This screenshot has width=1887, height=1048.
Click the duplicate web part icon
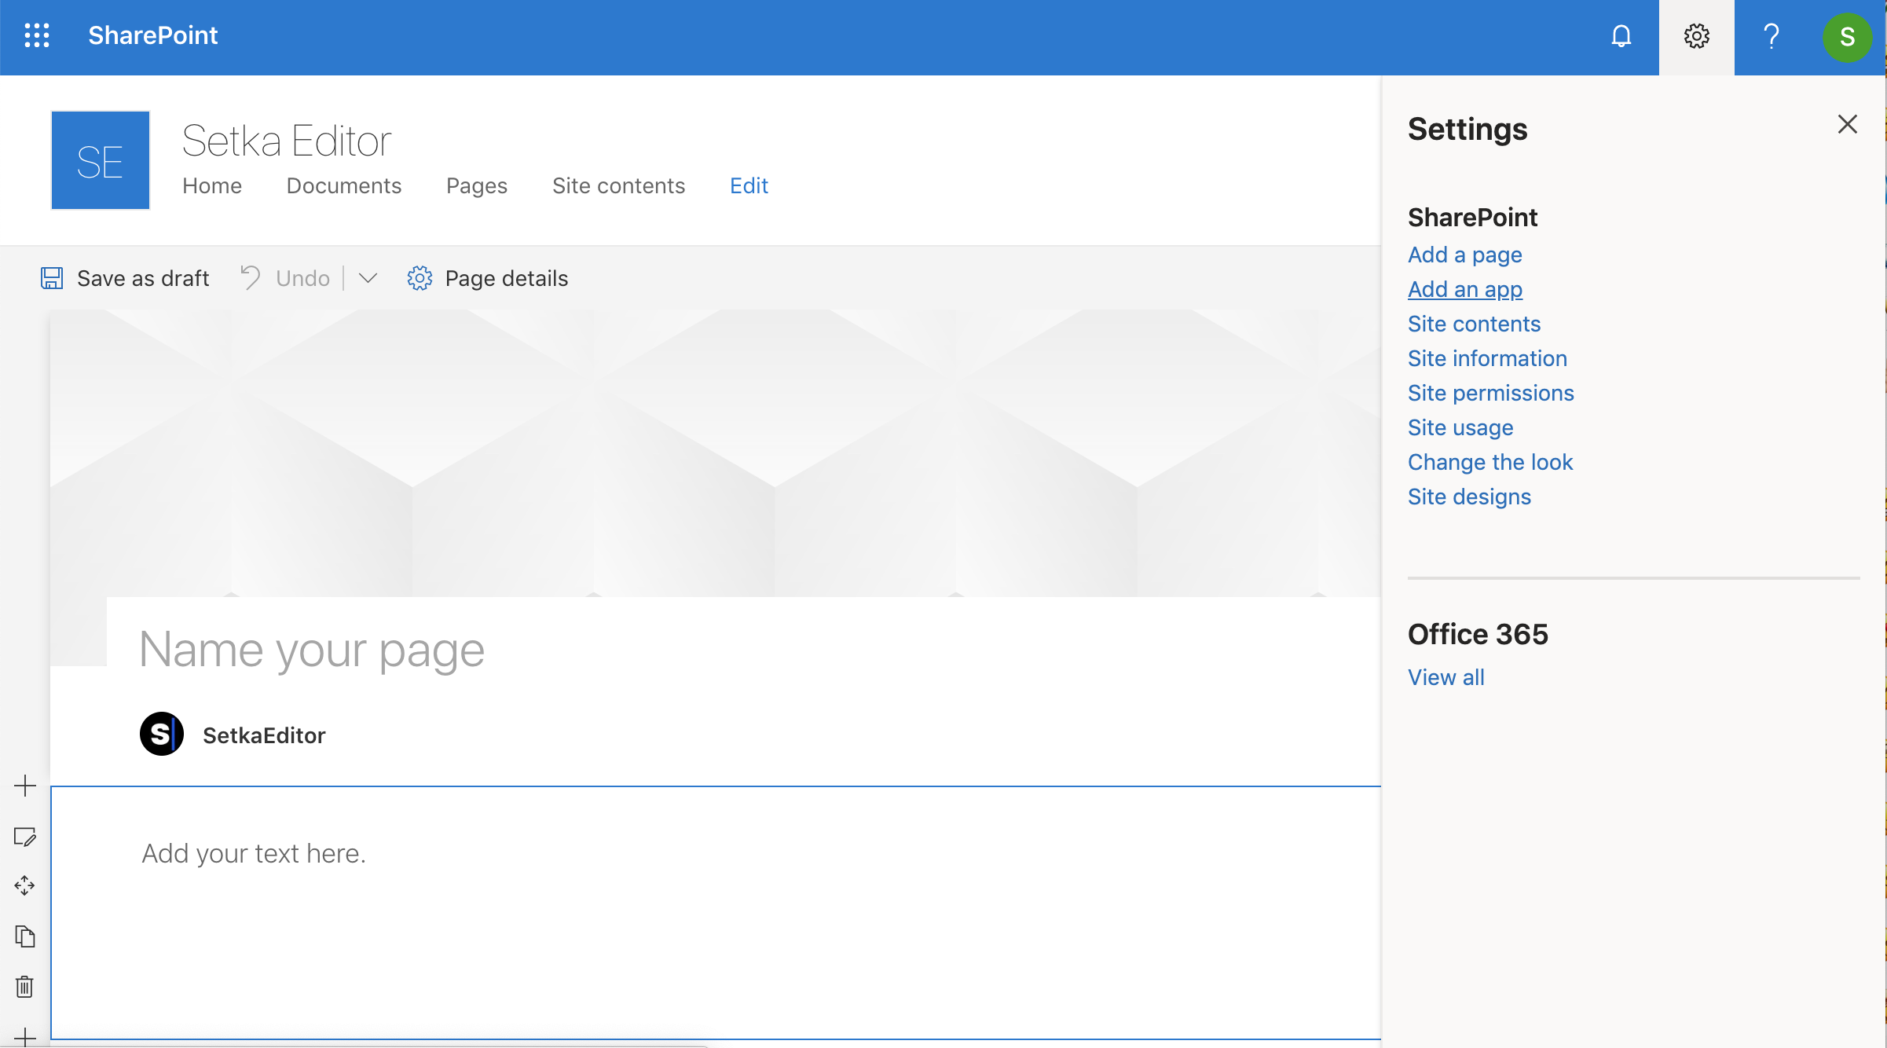point(25,936)
